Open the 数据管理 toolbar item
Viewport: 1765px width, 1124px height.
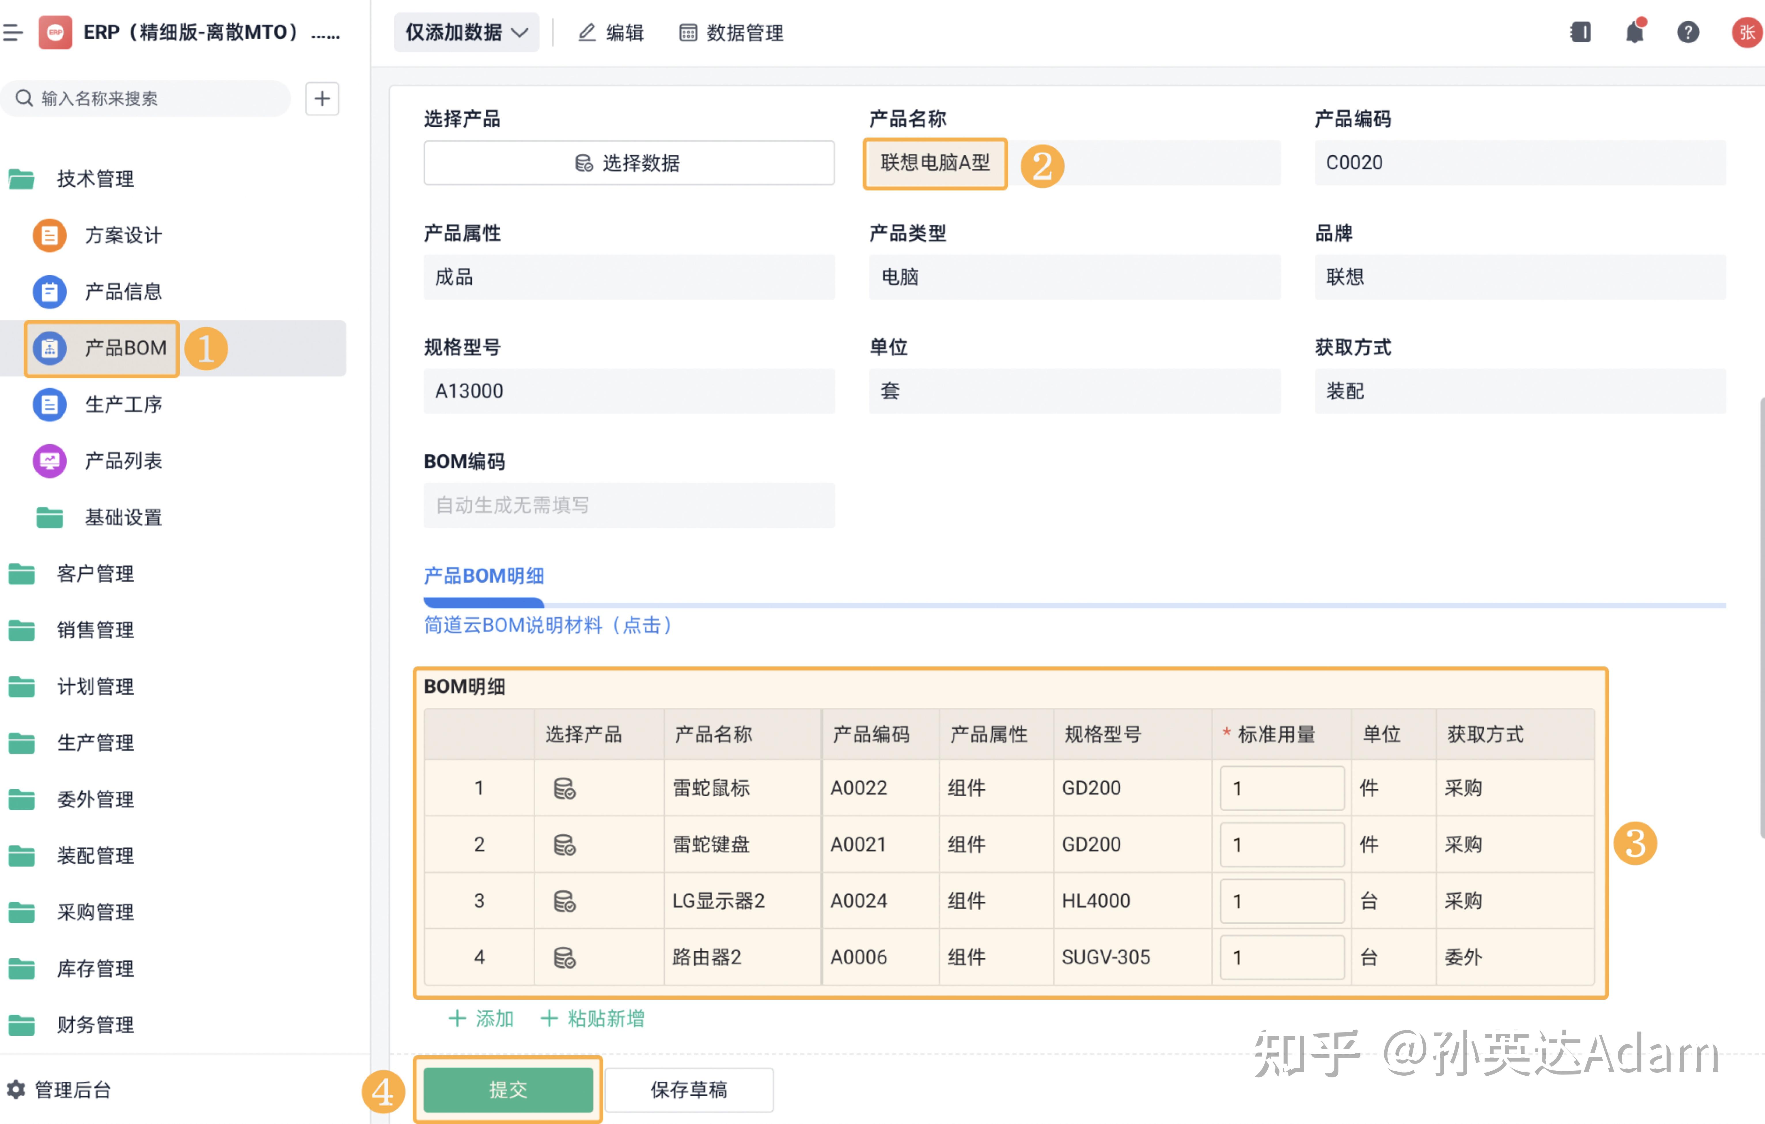[730, 32]
